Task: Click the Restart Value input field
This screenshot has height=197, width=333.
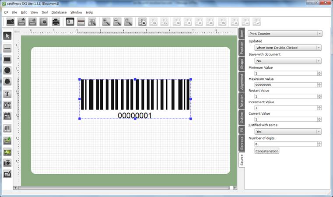Action: coord(286,96)
